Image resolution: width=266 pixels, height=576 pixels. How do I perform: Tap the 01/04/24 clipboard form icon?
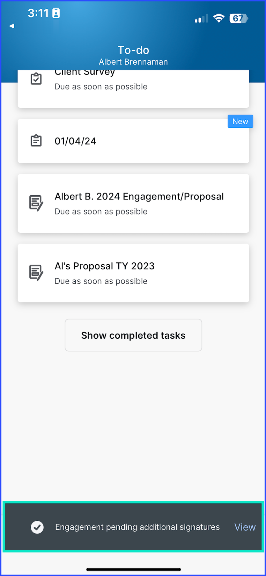(36, 141)
